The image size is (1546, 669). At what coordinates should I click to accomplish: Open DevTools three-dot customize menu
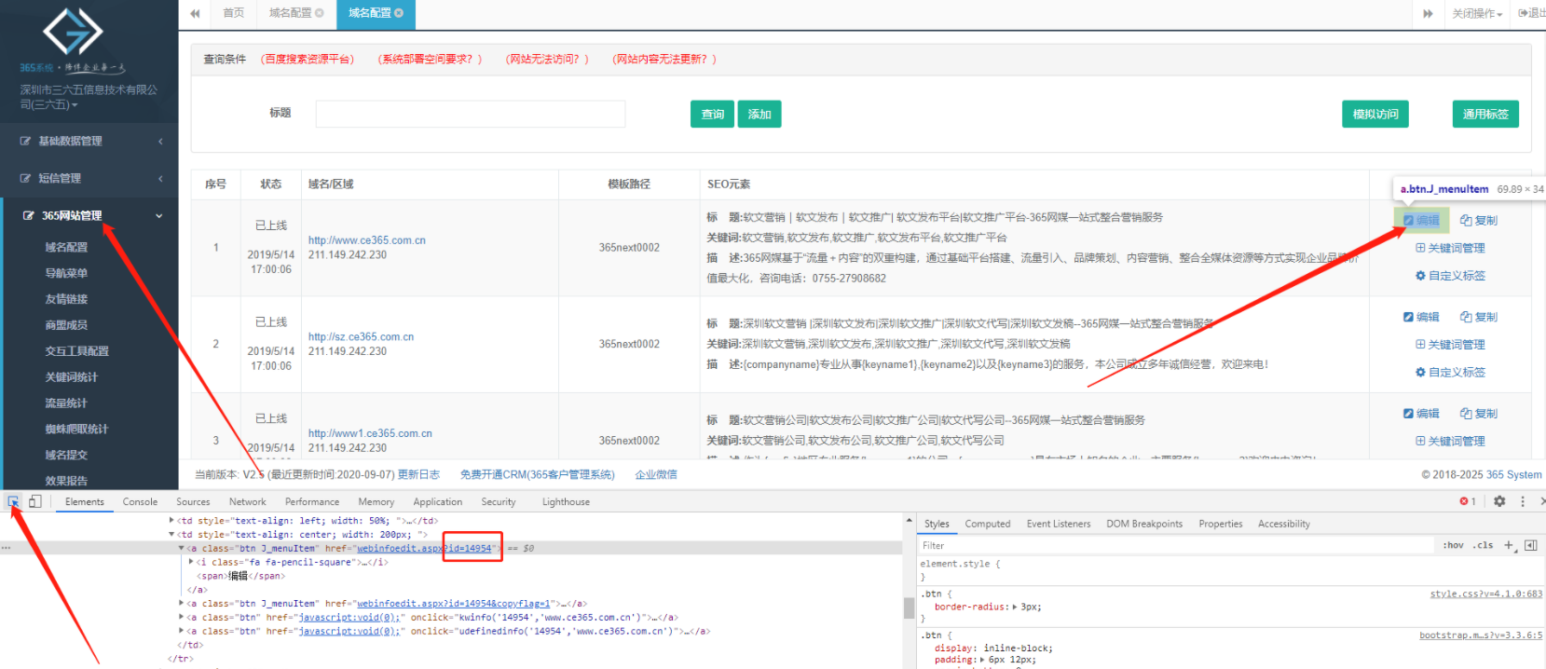[1523, 501]
